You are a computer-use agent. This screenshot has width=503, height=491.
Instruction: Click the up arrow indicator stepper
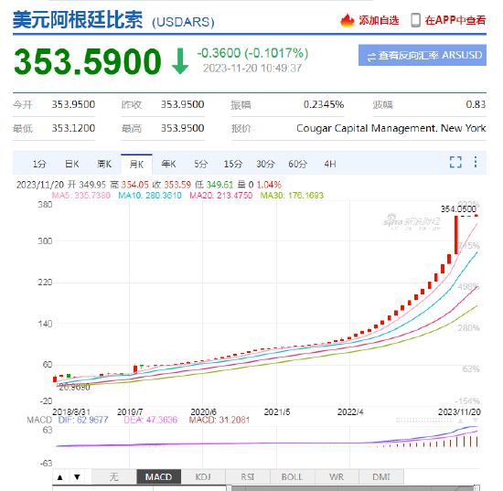(x=60, y=477)
